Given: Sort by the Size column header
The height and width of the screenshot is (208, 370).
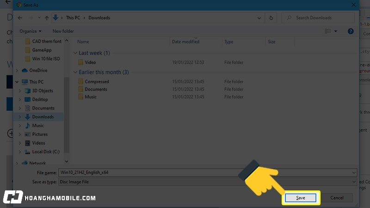Looking at the screenshot, I should (x=271, y=42).
